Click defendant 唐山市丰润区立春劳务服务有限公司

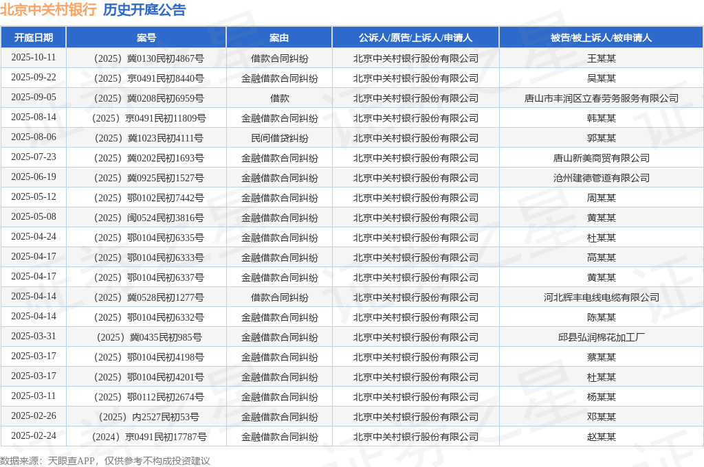pos(601,98)
